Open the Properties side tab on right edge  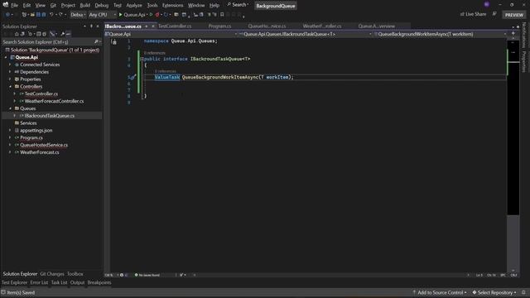coord(524,61)
